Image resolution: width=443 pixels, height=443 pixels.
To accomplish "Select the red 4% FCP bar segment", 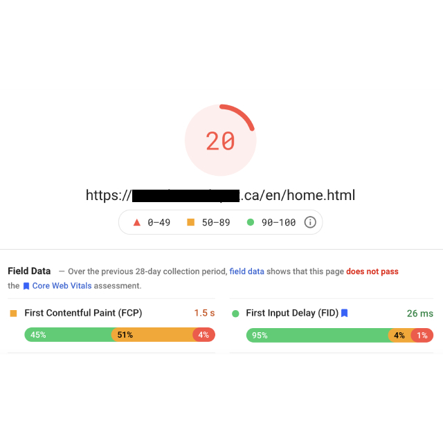I will [x=204, y=335].
